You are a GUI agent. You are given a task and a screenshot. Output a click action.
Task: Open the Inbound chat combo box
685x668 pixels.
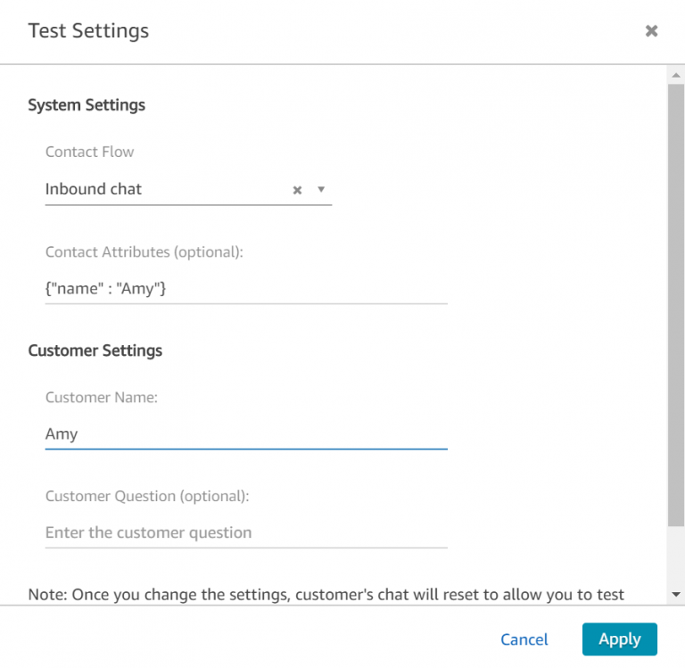pos(161,189)
